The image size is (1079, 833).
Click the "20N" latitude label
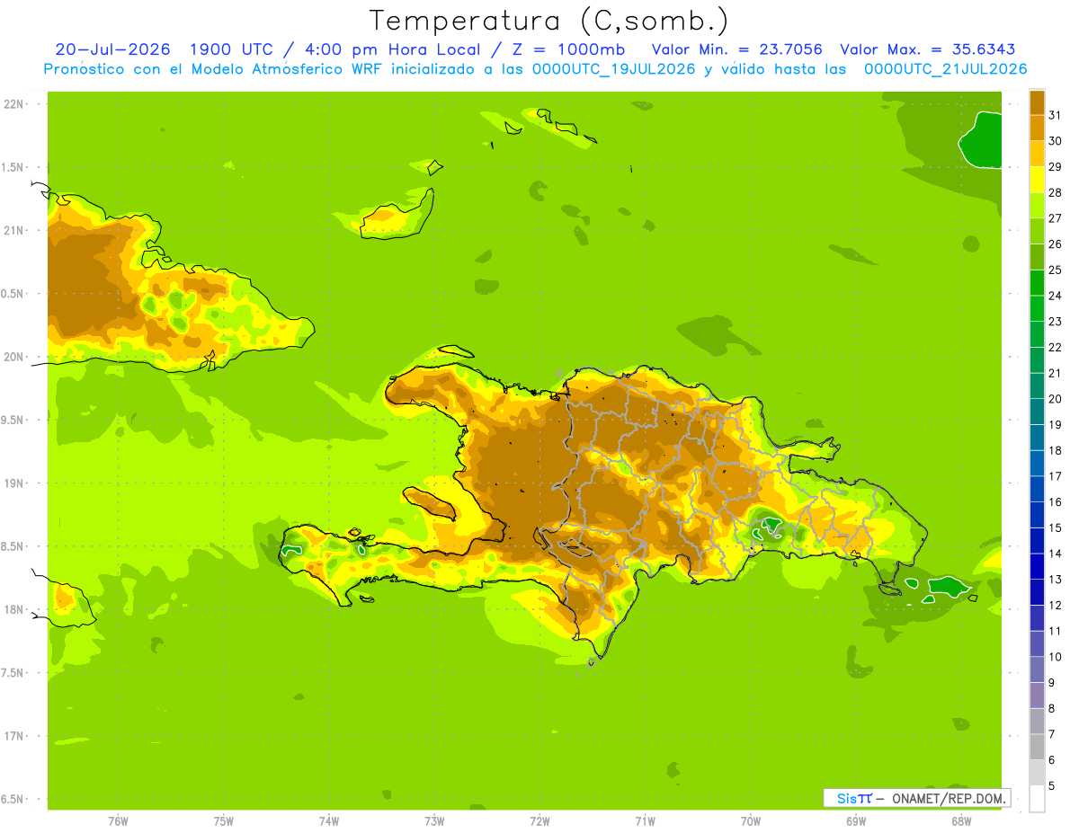(x=13, y=357)
